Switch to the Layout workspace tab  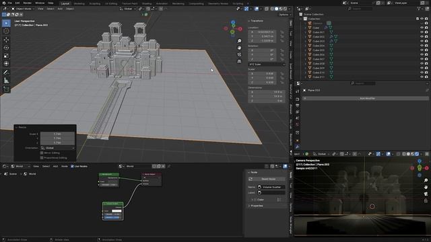65,3
